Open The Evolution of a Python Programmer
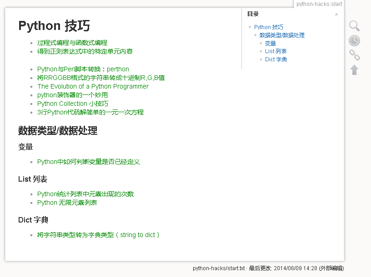The image size is (371, 277). 93,86
